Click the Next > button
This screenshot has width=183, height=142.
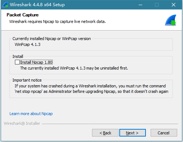pos(132,133)
